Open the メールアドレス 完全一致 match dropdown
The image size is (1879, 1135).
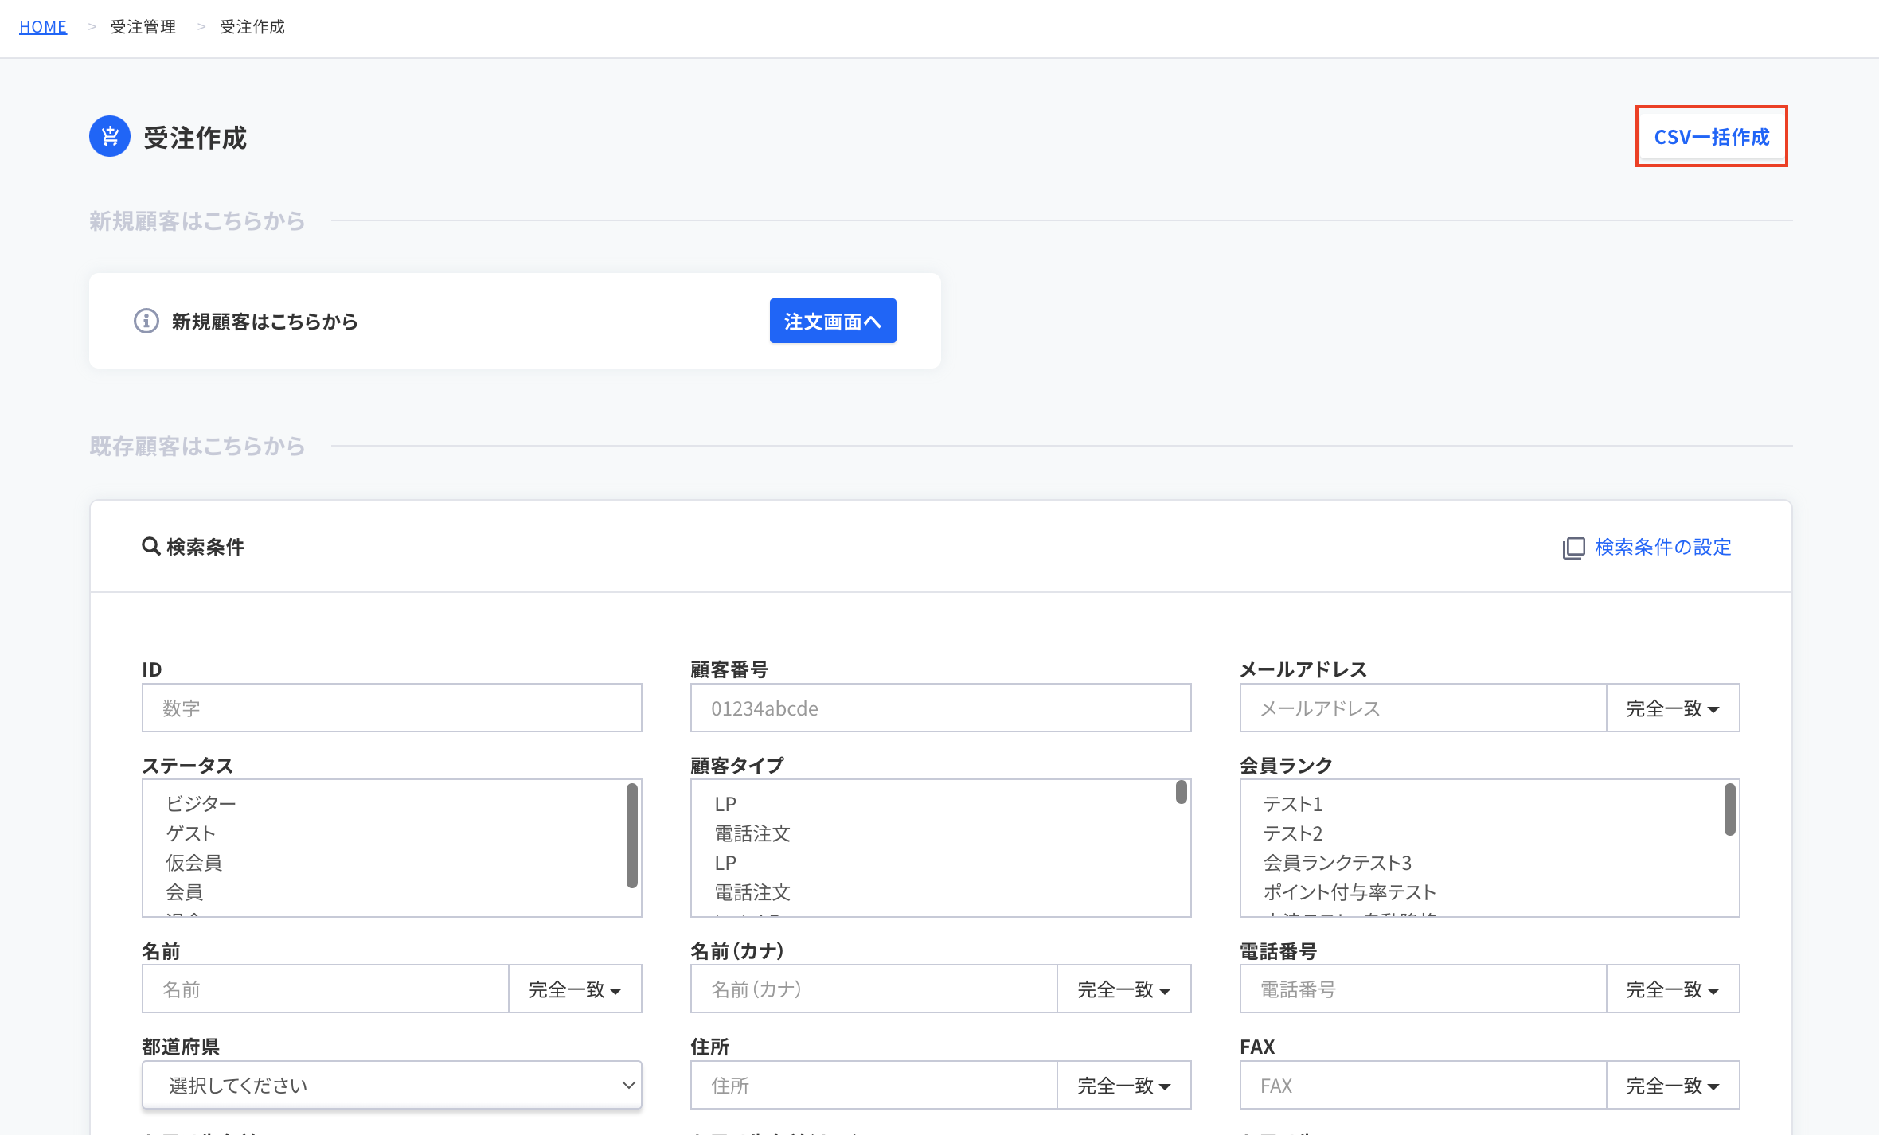[x=1672, y=708]
